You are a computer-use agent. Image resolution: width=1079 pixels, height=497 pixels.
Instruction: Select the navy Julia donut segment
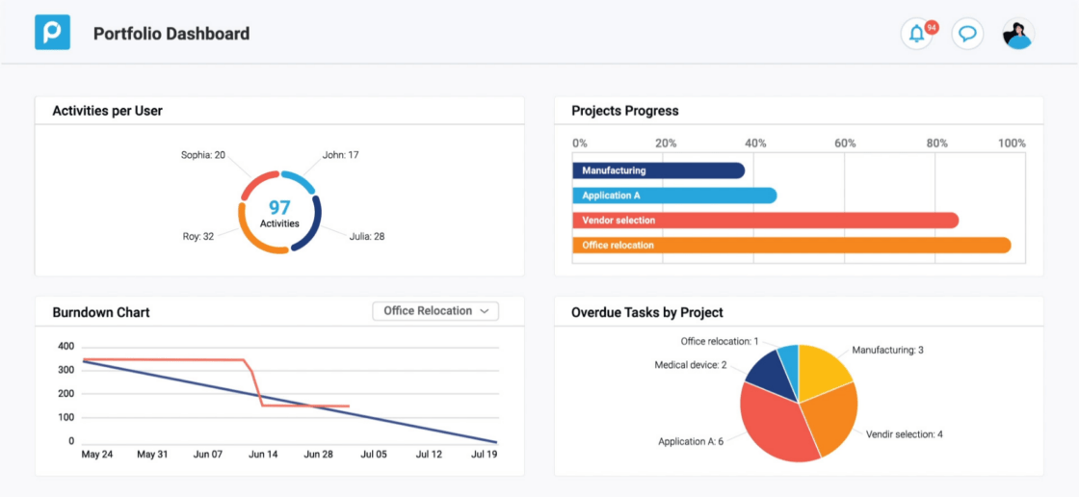314,227
